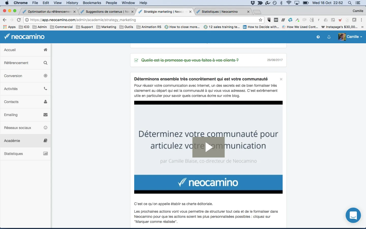Open the Bookmarks menu
This screenshot has width=366, height=229.
(92, 3)
